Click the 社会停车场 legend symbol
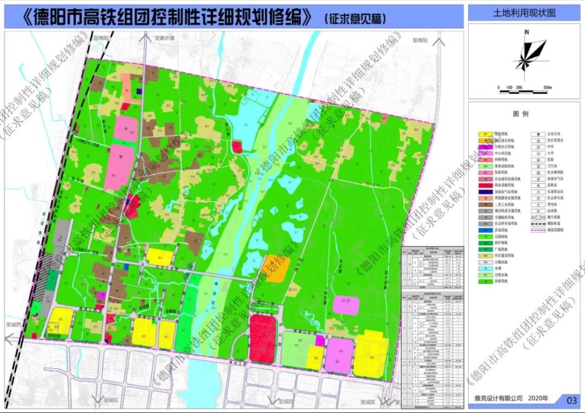The height and width of the screenshot is (413, 585). coord(538,198)
